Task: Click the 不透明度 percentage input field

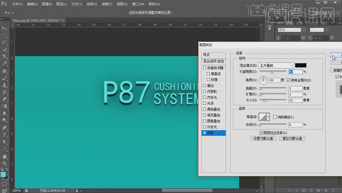Action: 295,72
